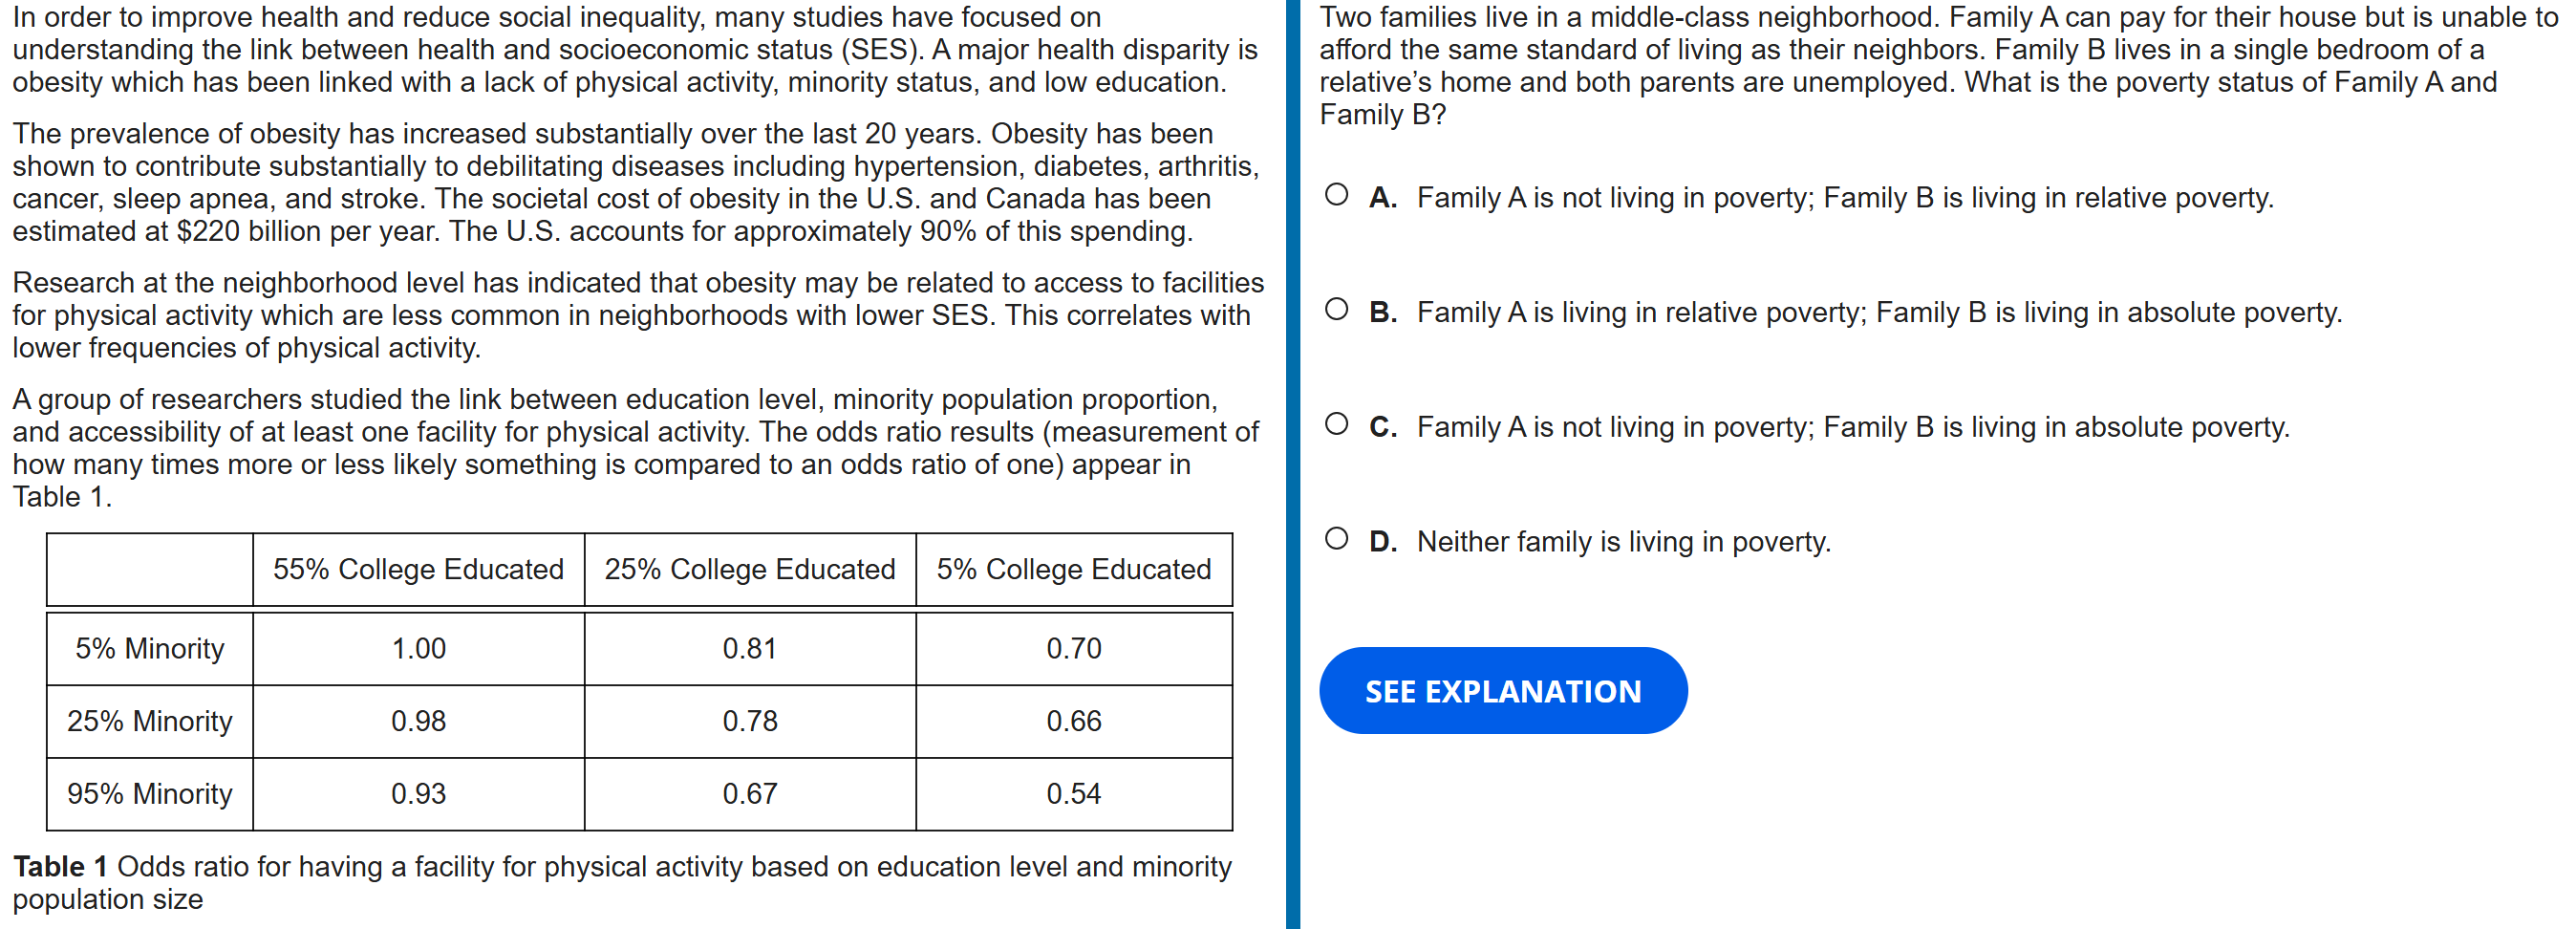Click the "5% College Educated" column header

1073,569
